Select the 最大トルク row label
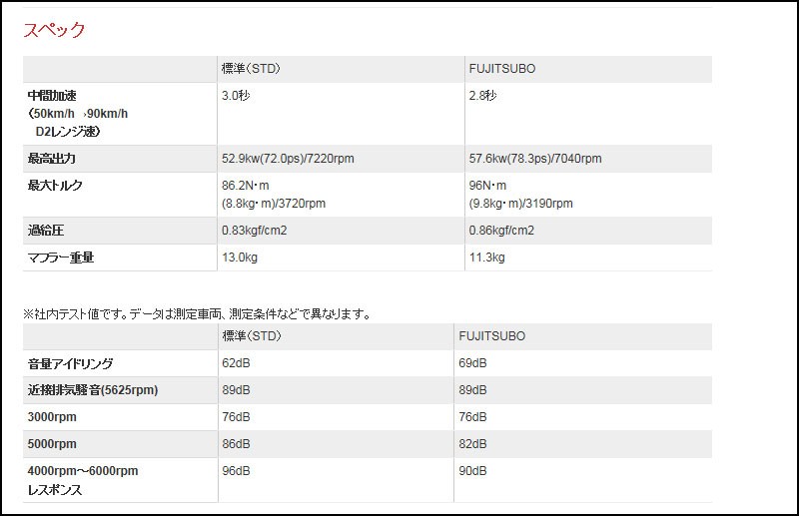Image resolution: width=799 pixels, height=516 pixels. [55, 186]
